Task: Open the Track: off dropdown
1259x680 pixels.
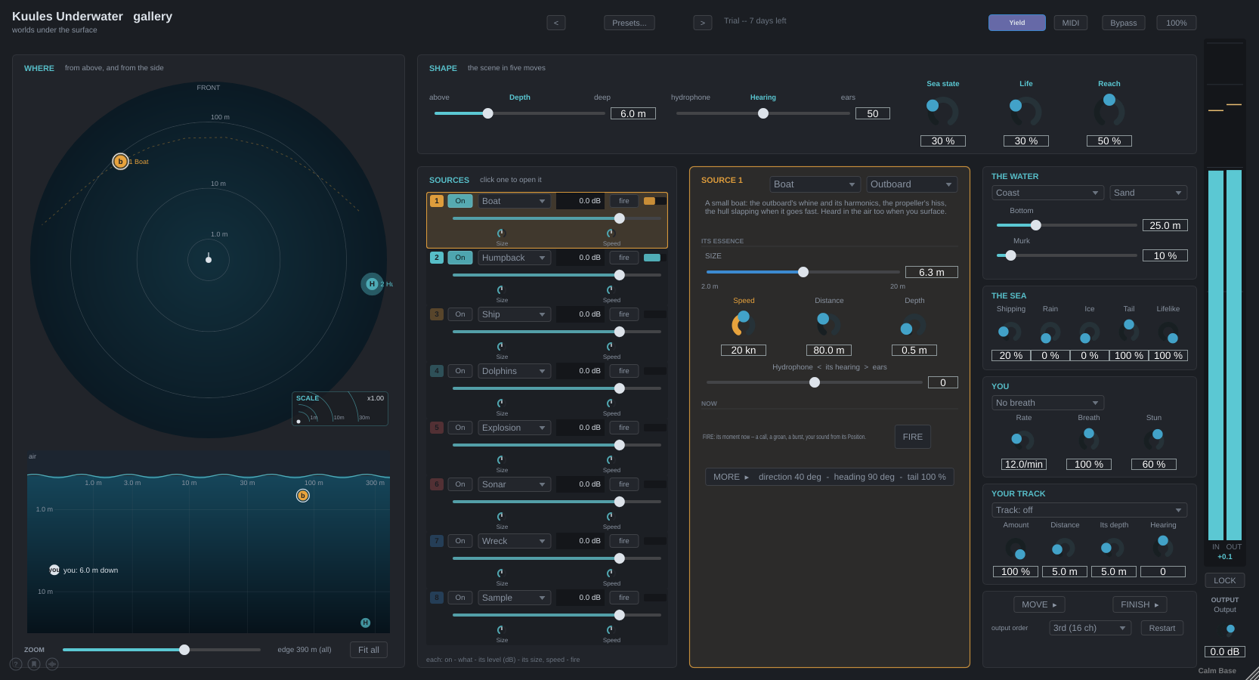Action: 1090,510
